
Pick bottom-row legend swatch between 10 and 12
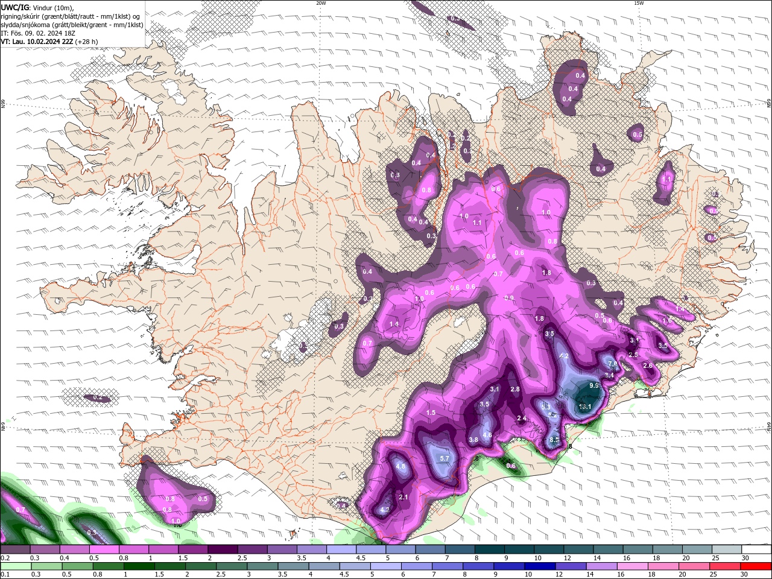pyautogui.click(x=540, y=566)
